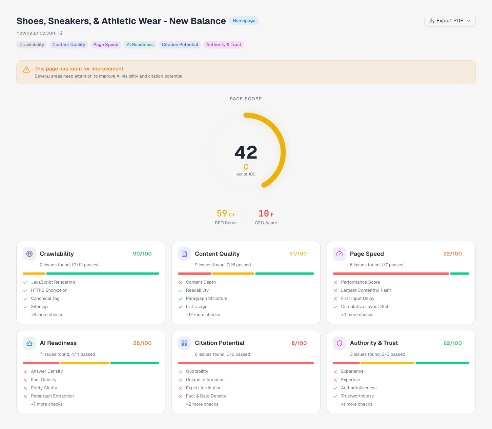Open the newbalance.com link

[37, 33]
